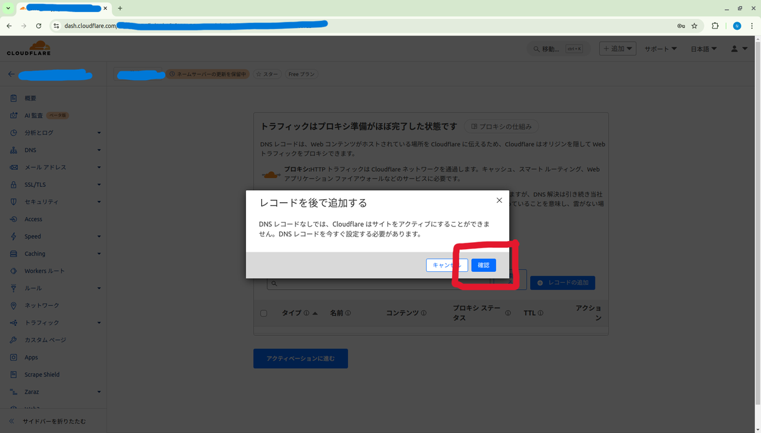Click the Access icon in sidebar
The image size is (761, 433).
point(13,219)
